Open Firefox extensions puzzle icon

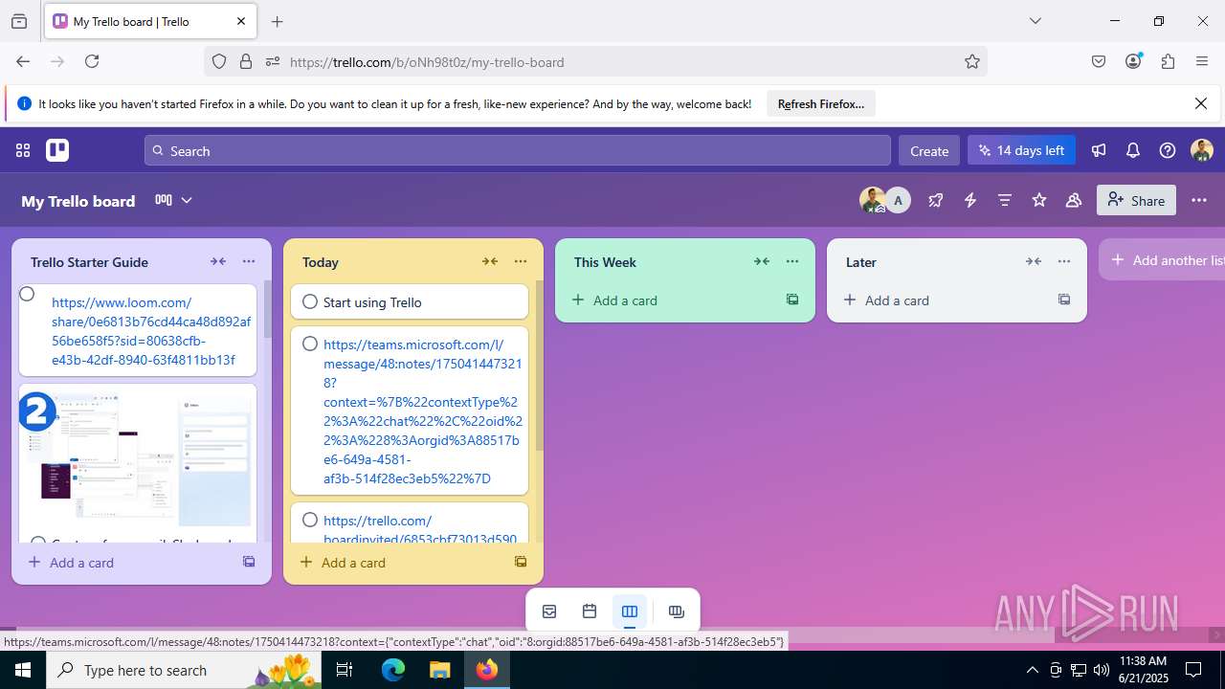pyautogui.click(x=1168, y=61)
